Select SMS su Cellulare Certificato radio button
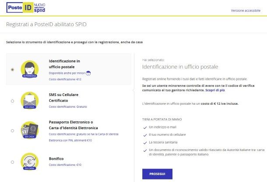The height and width of the screenshot is (182, 267). (12, 101)
